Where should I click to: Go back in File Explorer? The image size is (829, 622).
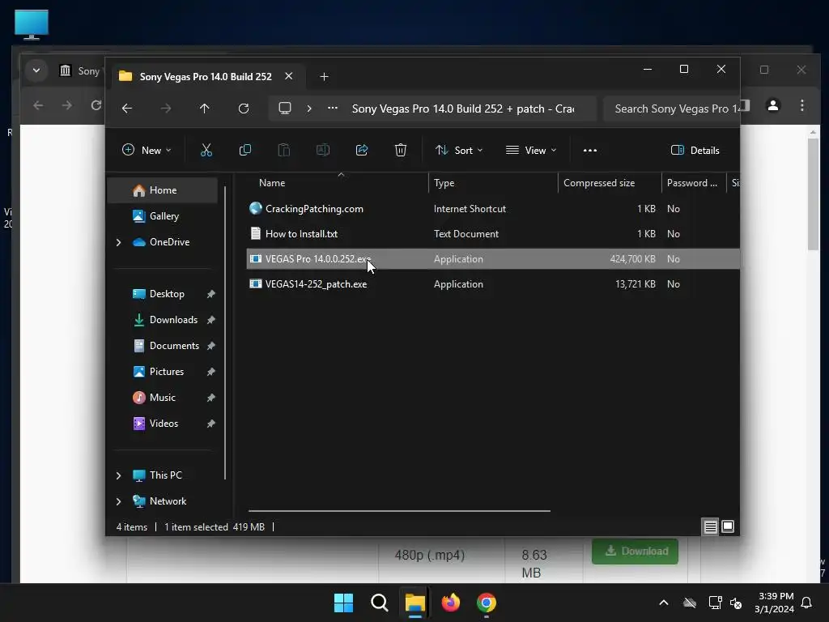[127, 109]
